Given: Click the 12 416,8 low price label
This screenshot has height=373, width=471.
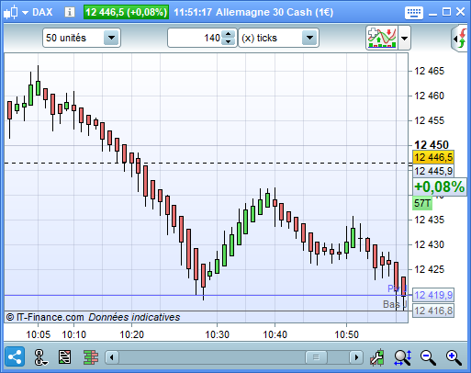Looking at the screenshot, I should pyautogui.click(x=433, y=311).
